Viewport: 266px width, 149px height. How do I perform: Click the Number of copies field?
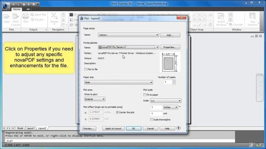tap(167, 82)
